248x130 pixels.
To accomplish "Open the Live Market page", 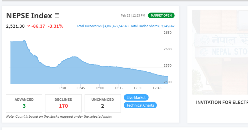I will point(136,97).
